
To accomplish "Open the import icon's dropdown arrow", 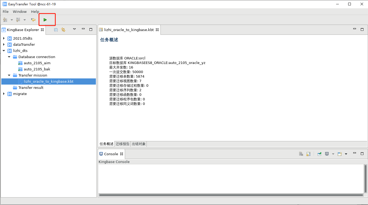I will click(12, 20).
